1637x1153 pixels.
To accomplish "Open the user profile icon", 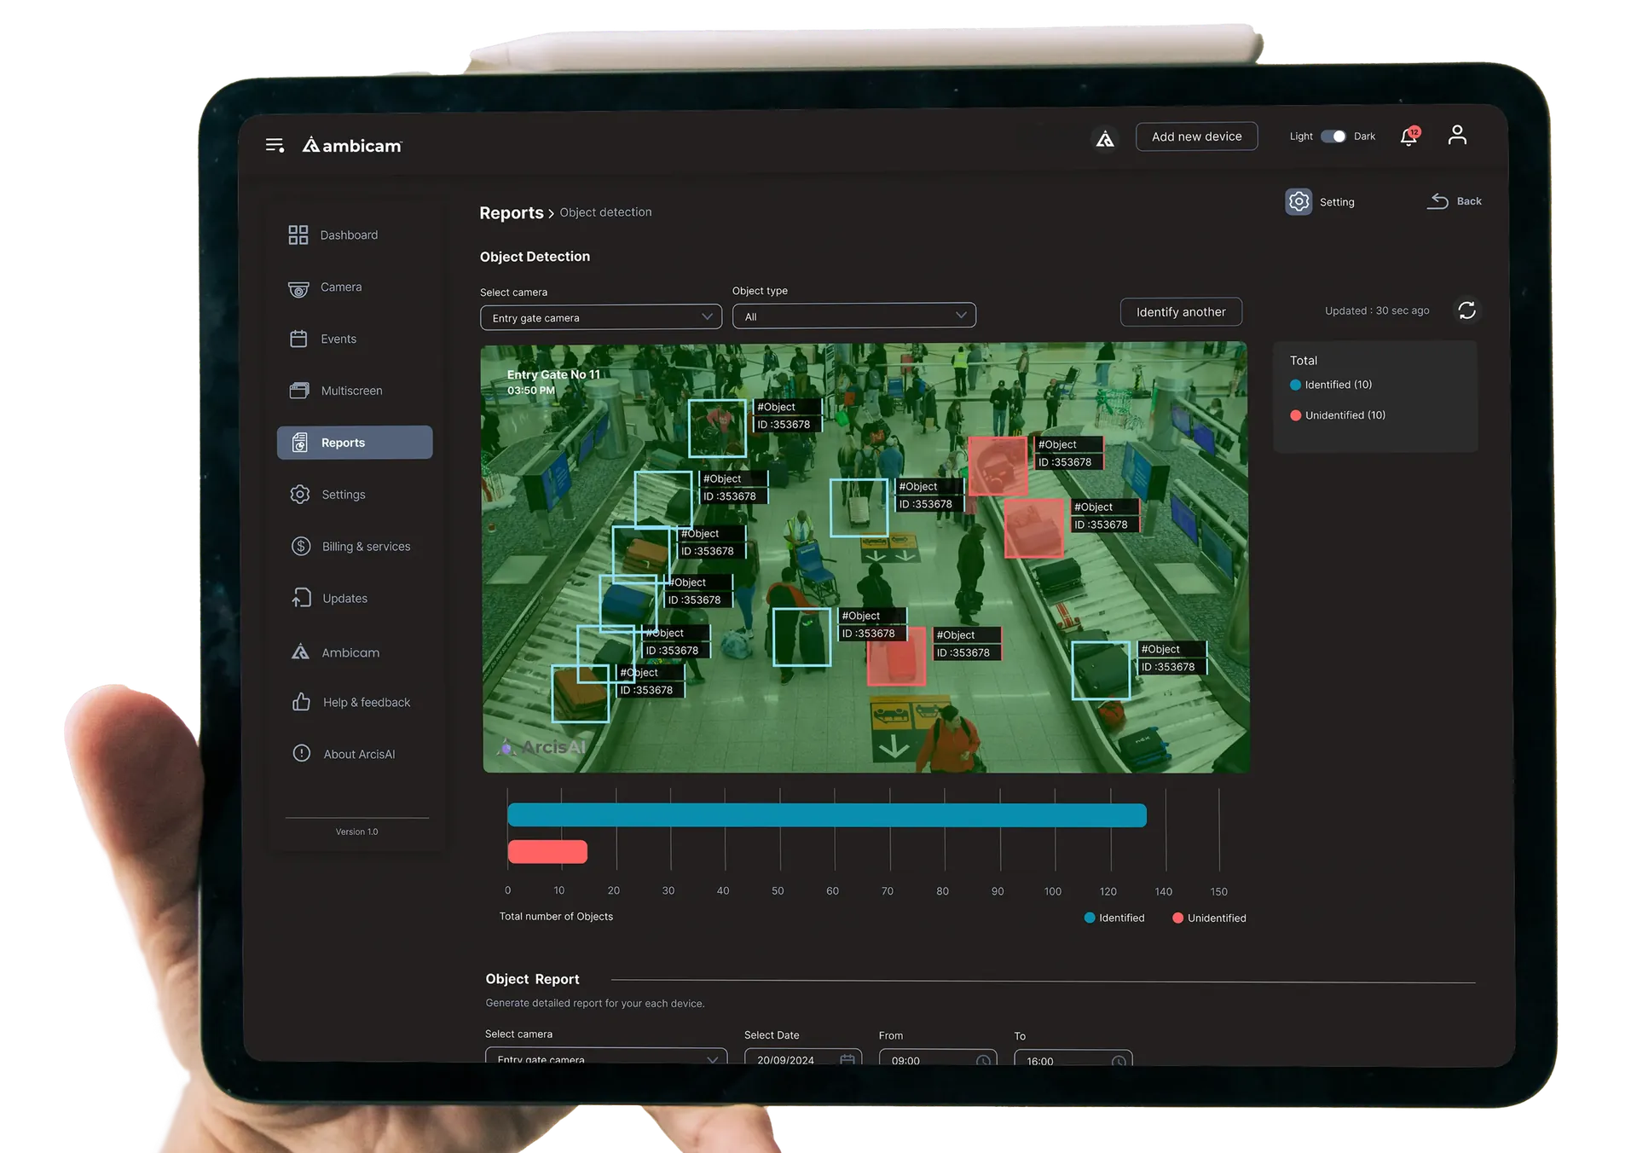I will 1457,135.
